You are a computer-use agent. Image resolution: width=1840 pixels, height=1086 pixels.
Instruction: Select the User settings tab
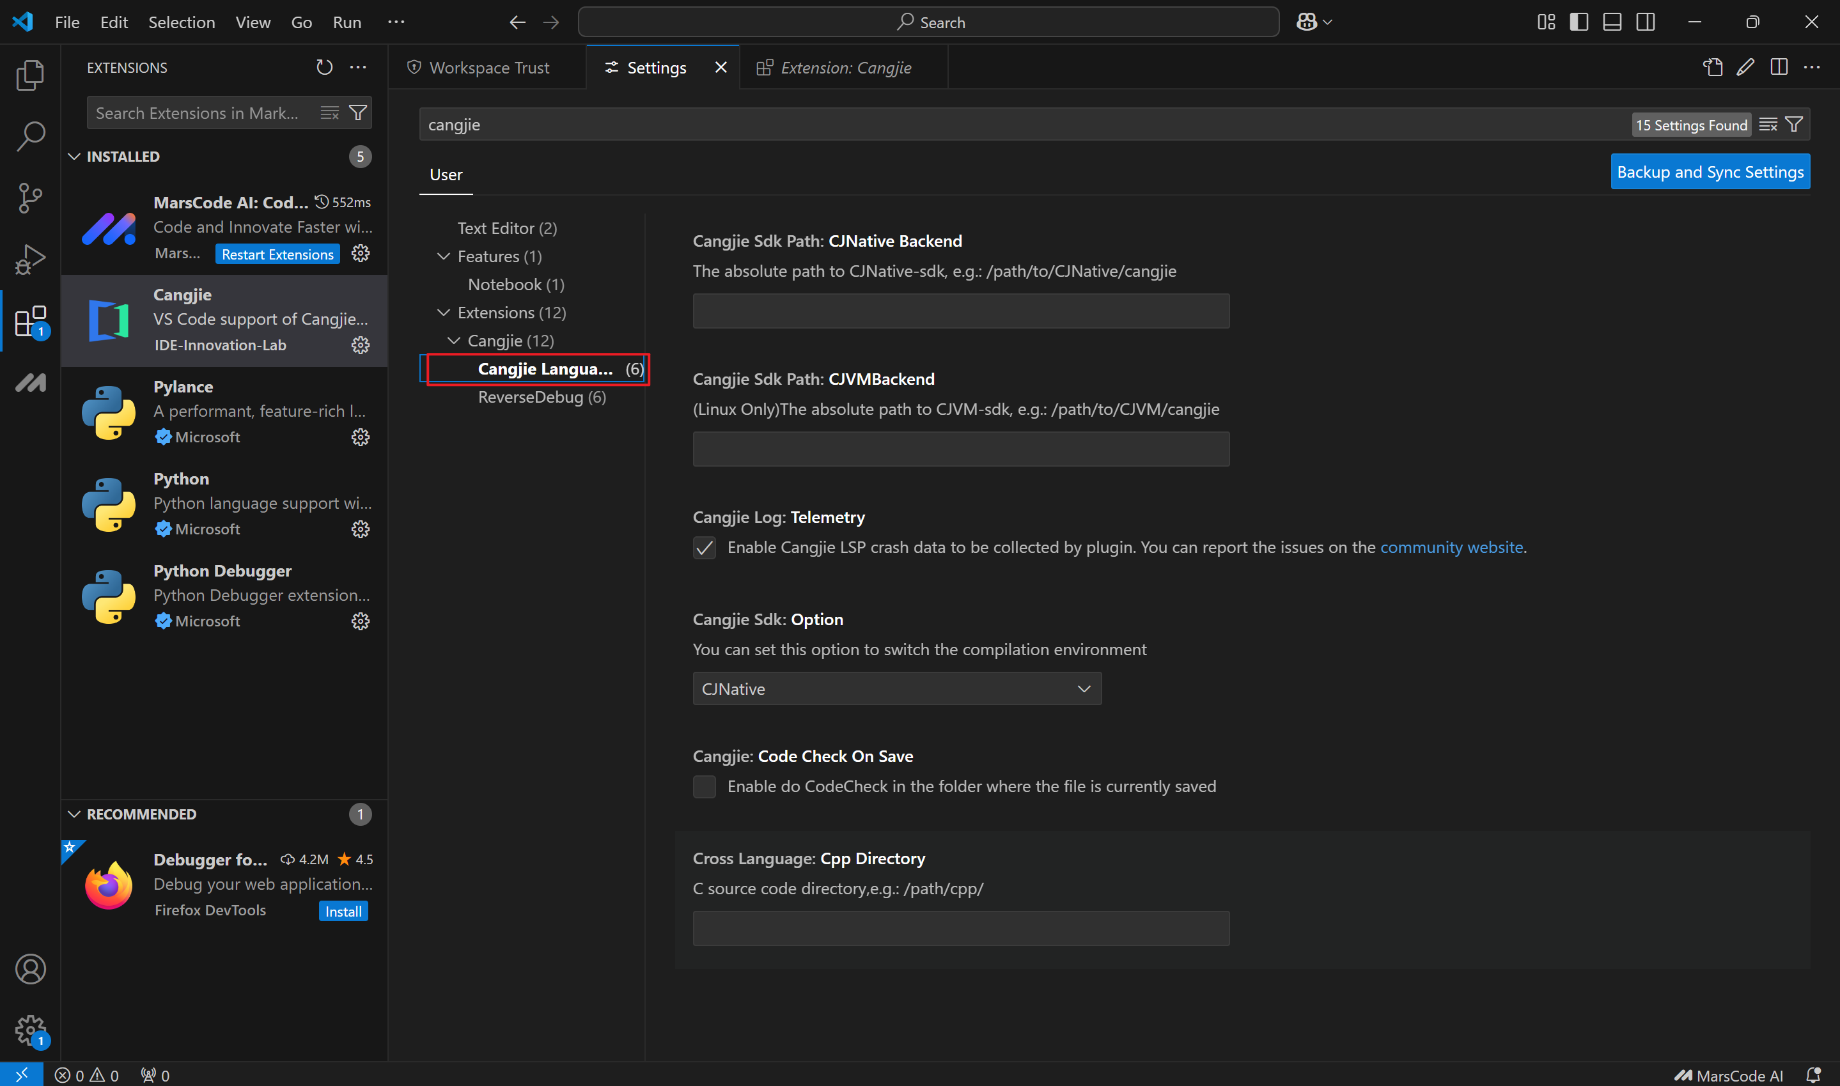point(446,174)
